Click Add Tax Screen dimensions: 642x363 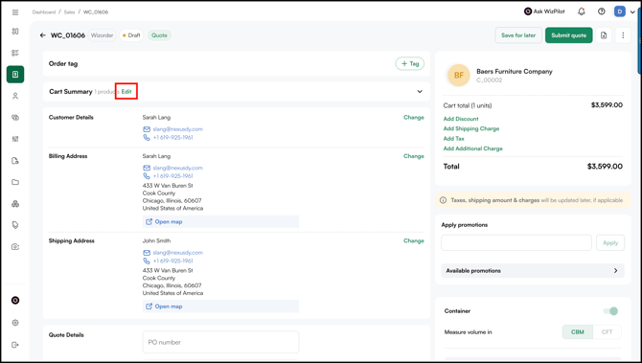[453, 139]
